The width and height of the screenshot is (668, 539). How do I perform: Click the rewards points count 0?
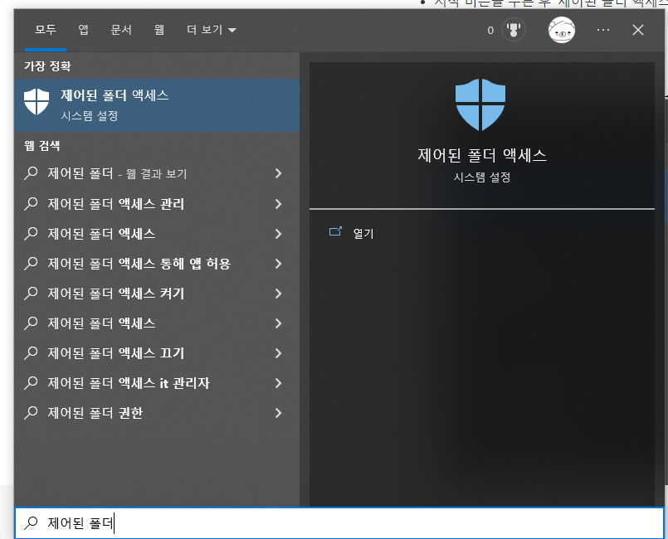coord(490,30)
